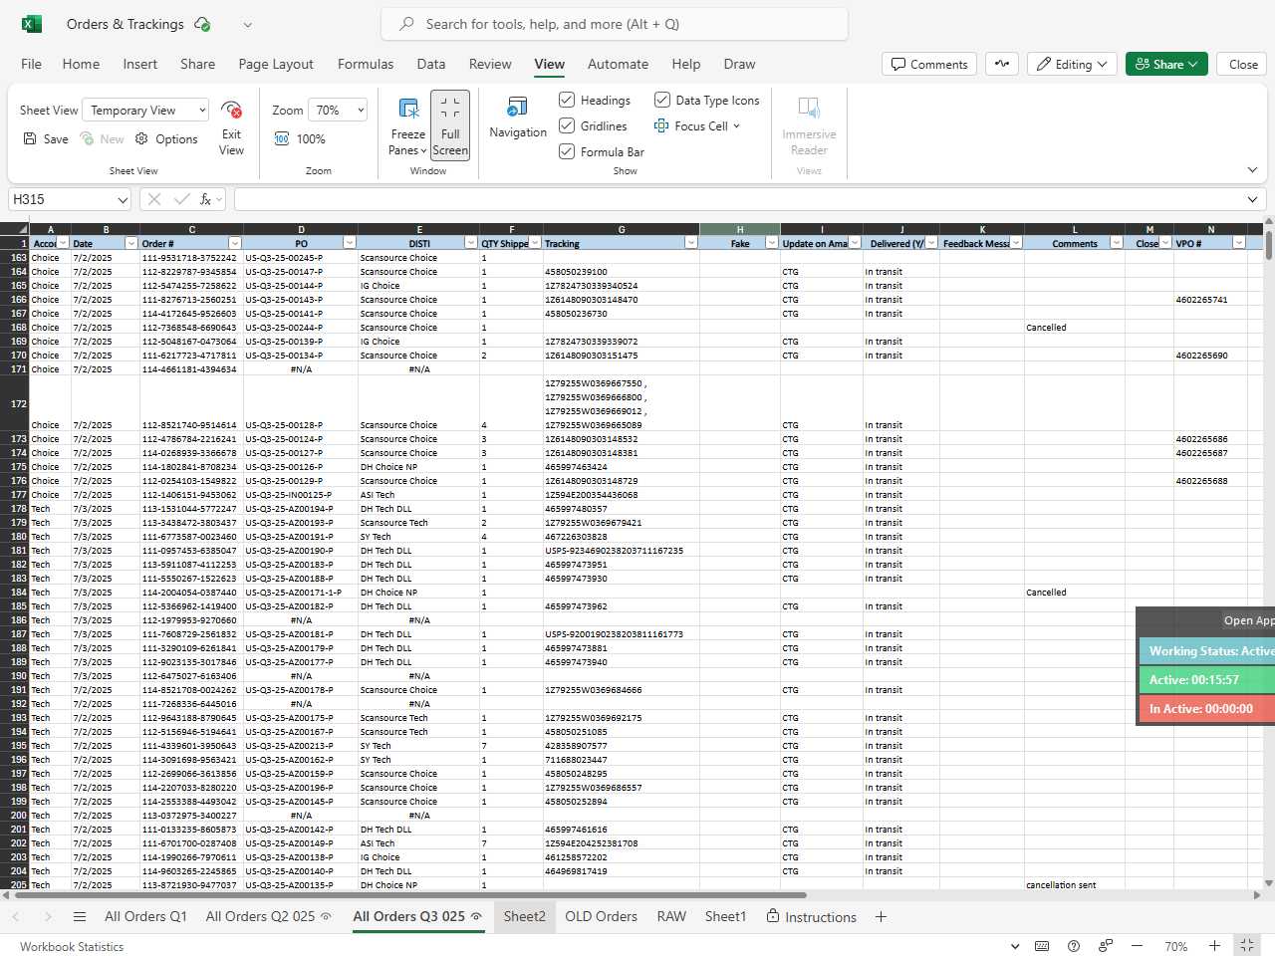The width and height of the screenshot is (1275, 956).
Task: Toggle the Formula Bar checkbox
Action: 567,151
